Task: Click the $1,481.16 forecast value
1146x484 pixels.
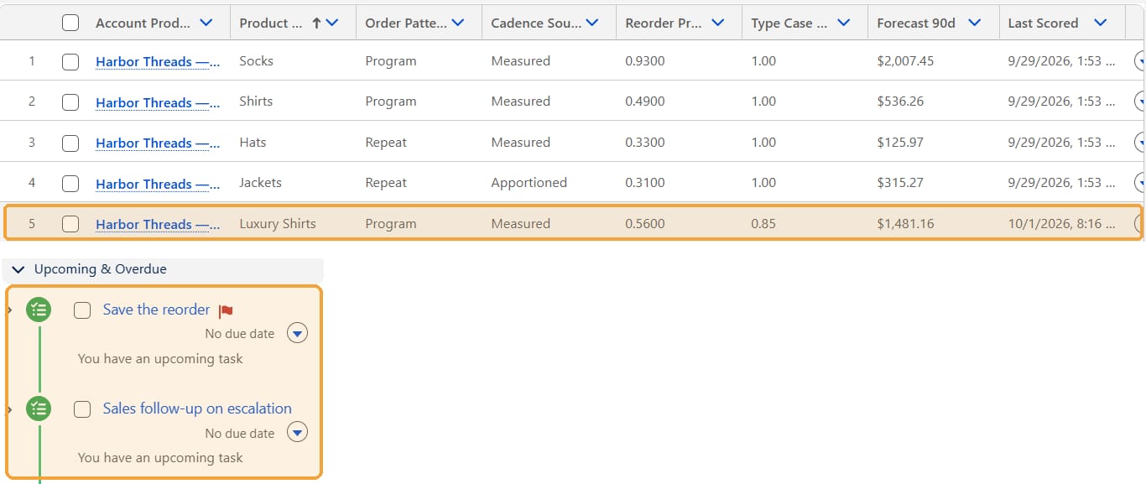Action: [905, 224]
